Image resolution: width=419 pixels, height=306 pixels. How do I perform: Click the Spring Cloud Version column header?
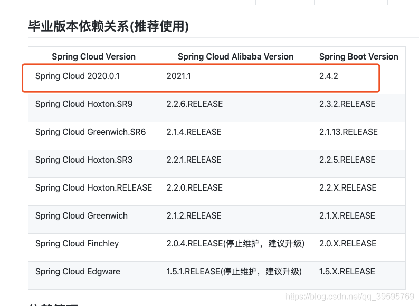click(93, 56)
